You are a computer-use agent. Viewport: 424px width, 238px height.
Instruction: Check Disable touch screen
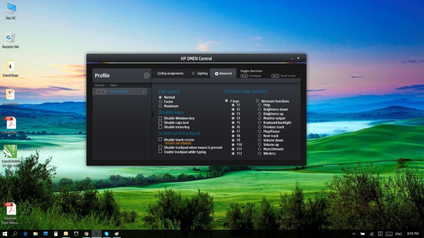pos(160,140)
